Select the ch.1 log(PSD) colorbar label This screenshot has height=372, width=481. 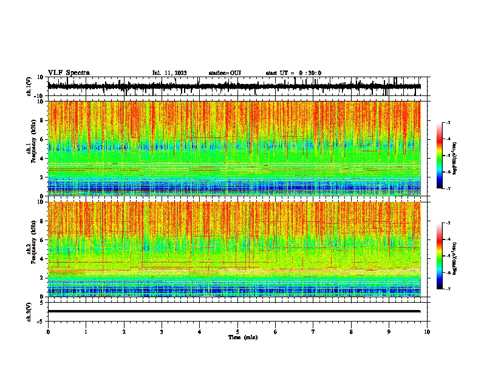pyautogui.click(x=455, y=159)
